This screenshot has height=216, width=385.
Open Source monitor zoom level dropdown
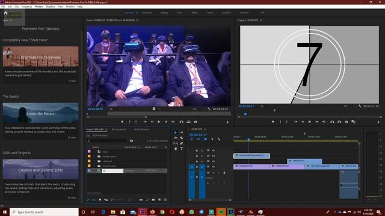[115, 109]
